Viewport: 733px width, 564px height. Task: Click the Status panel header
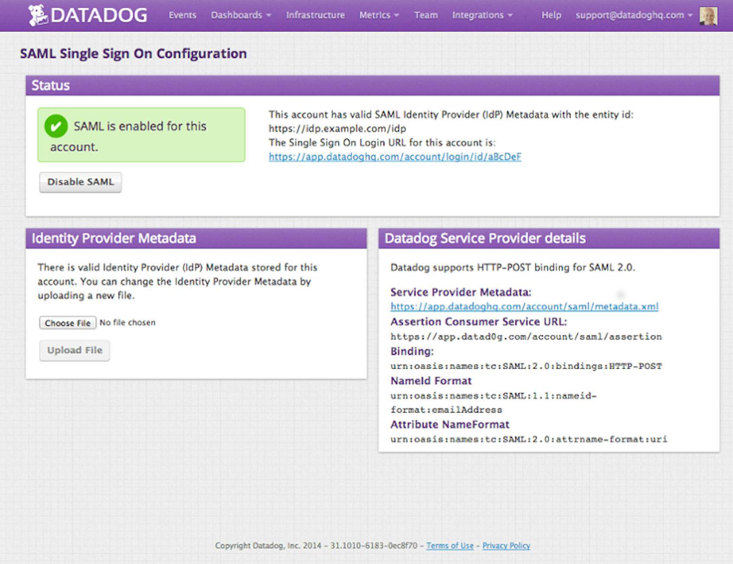click(x=51, y=85)
